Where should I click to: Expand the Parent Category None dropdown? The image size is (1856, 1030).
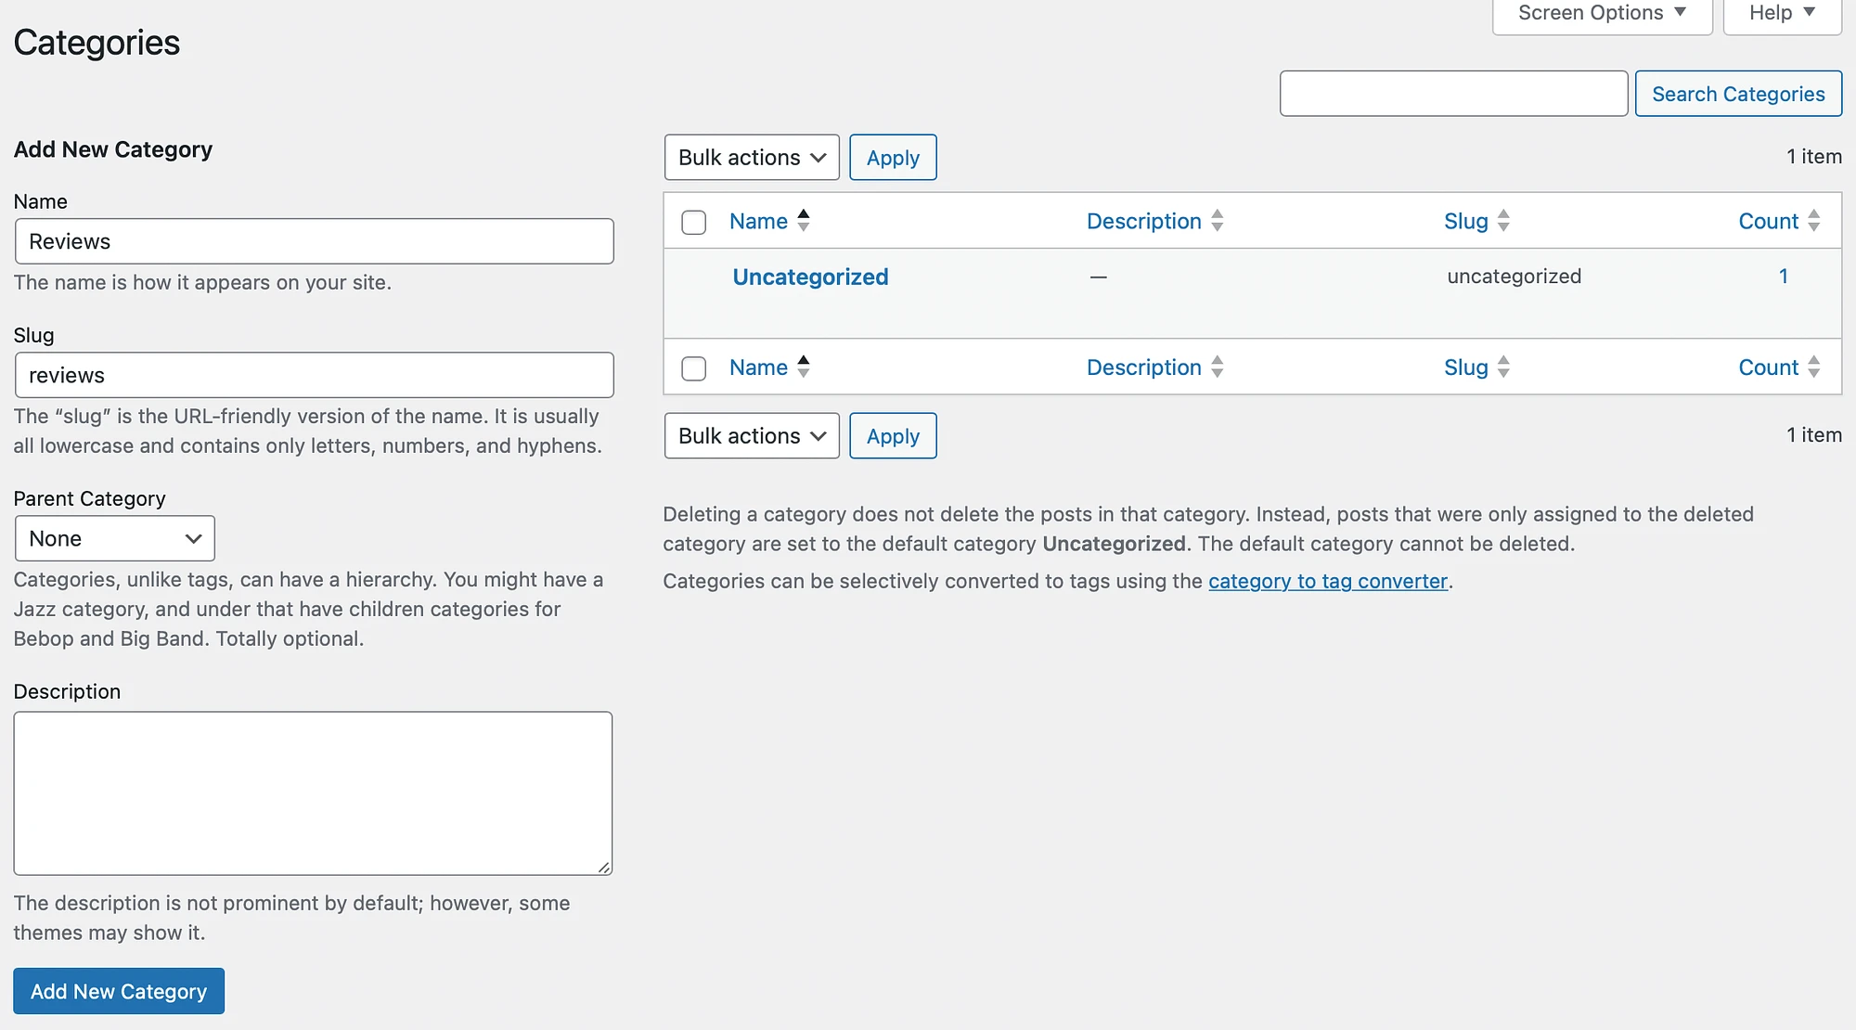click(113, 538)
